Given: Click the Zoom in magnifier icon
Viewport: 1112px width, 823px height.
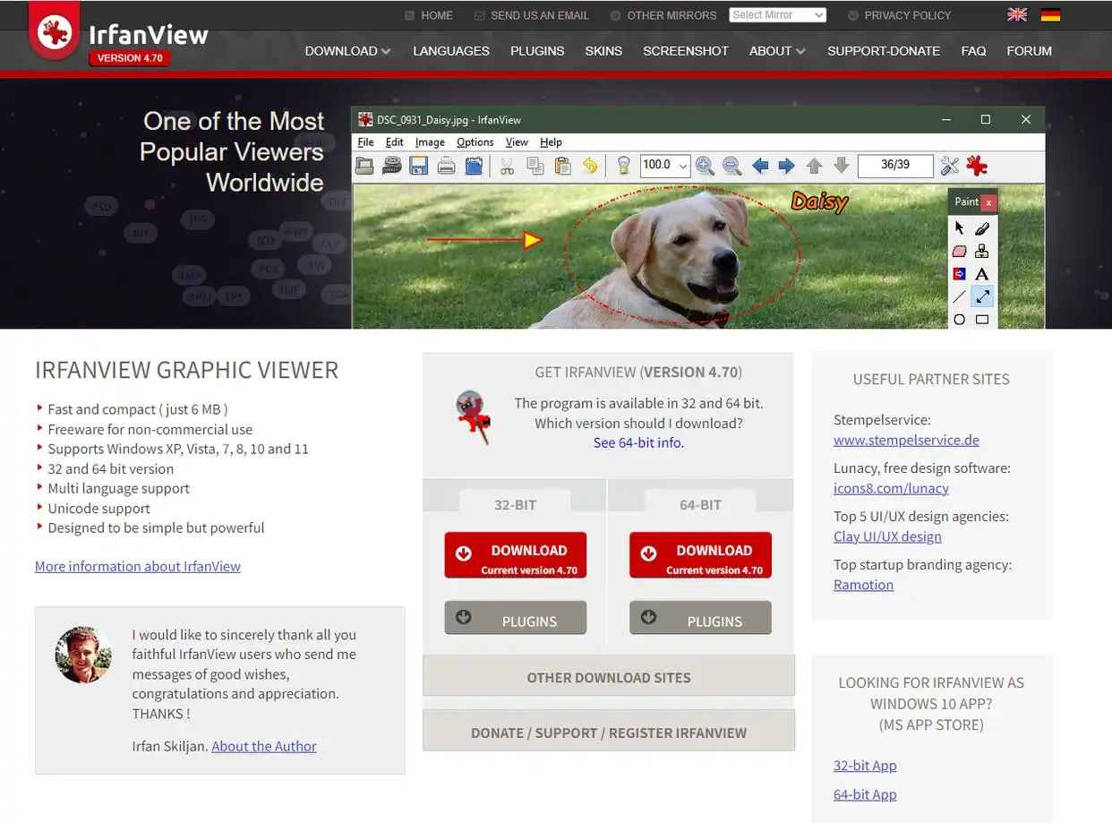Looking at the screenshot, I should click(705, 166).
